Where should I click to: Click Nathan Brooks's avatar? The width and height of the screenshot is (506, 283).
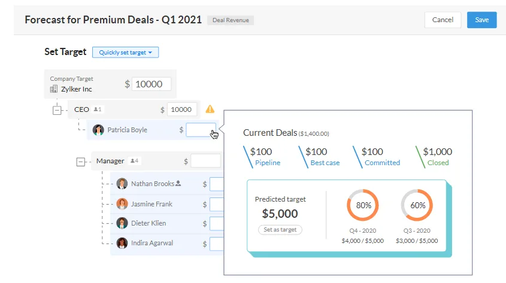pos(122,184)
